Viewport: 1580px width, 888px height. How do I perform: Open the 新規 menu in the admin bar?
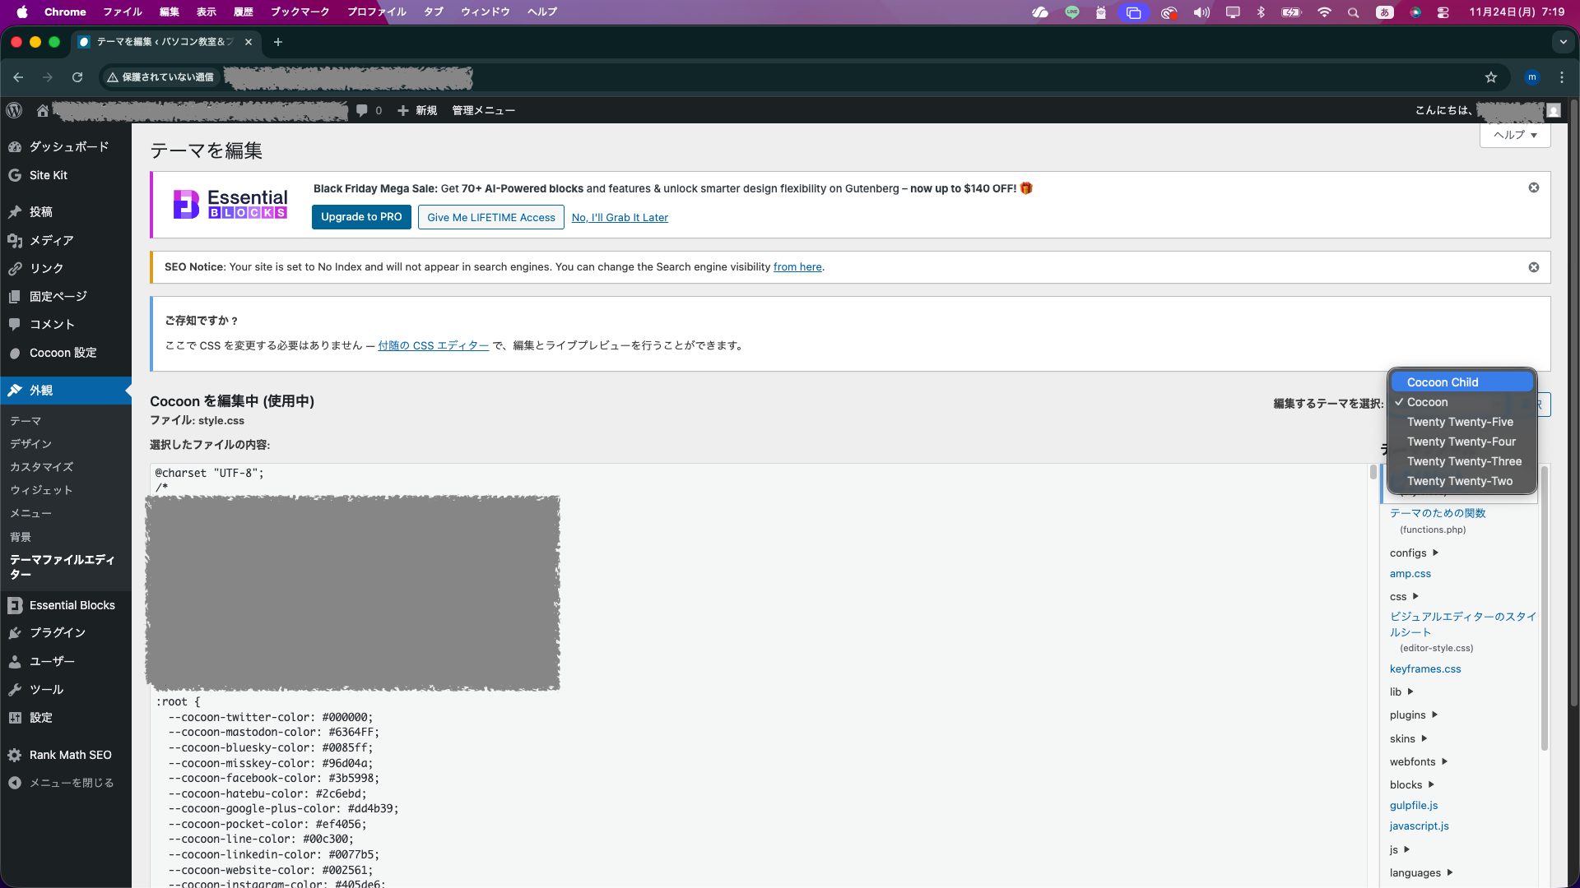click(416, 110)
